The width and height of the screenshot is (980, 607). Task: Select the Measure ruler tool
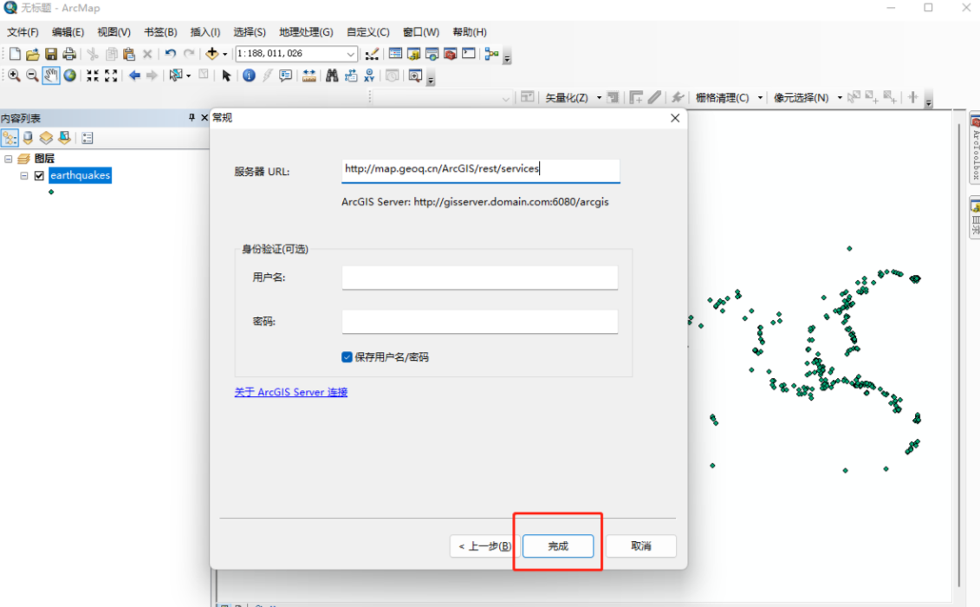tap(308, 75)
